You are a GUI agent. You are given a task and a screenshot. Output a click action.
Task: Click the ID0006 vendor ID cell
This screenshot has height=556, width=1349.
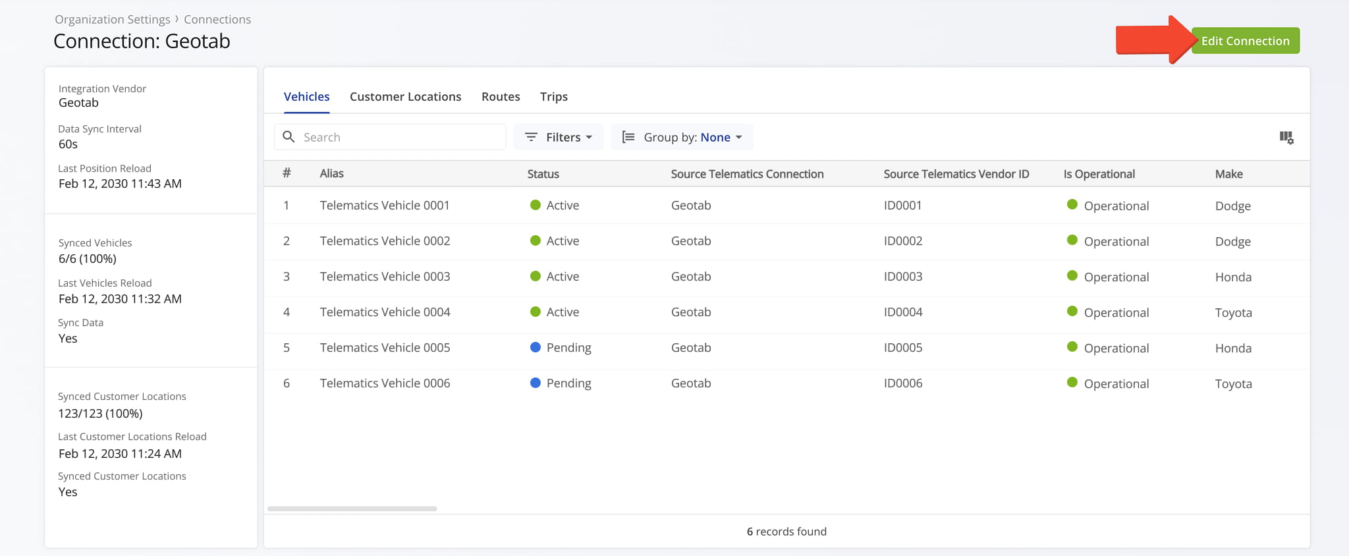click(x=902, y=383)
